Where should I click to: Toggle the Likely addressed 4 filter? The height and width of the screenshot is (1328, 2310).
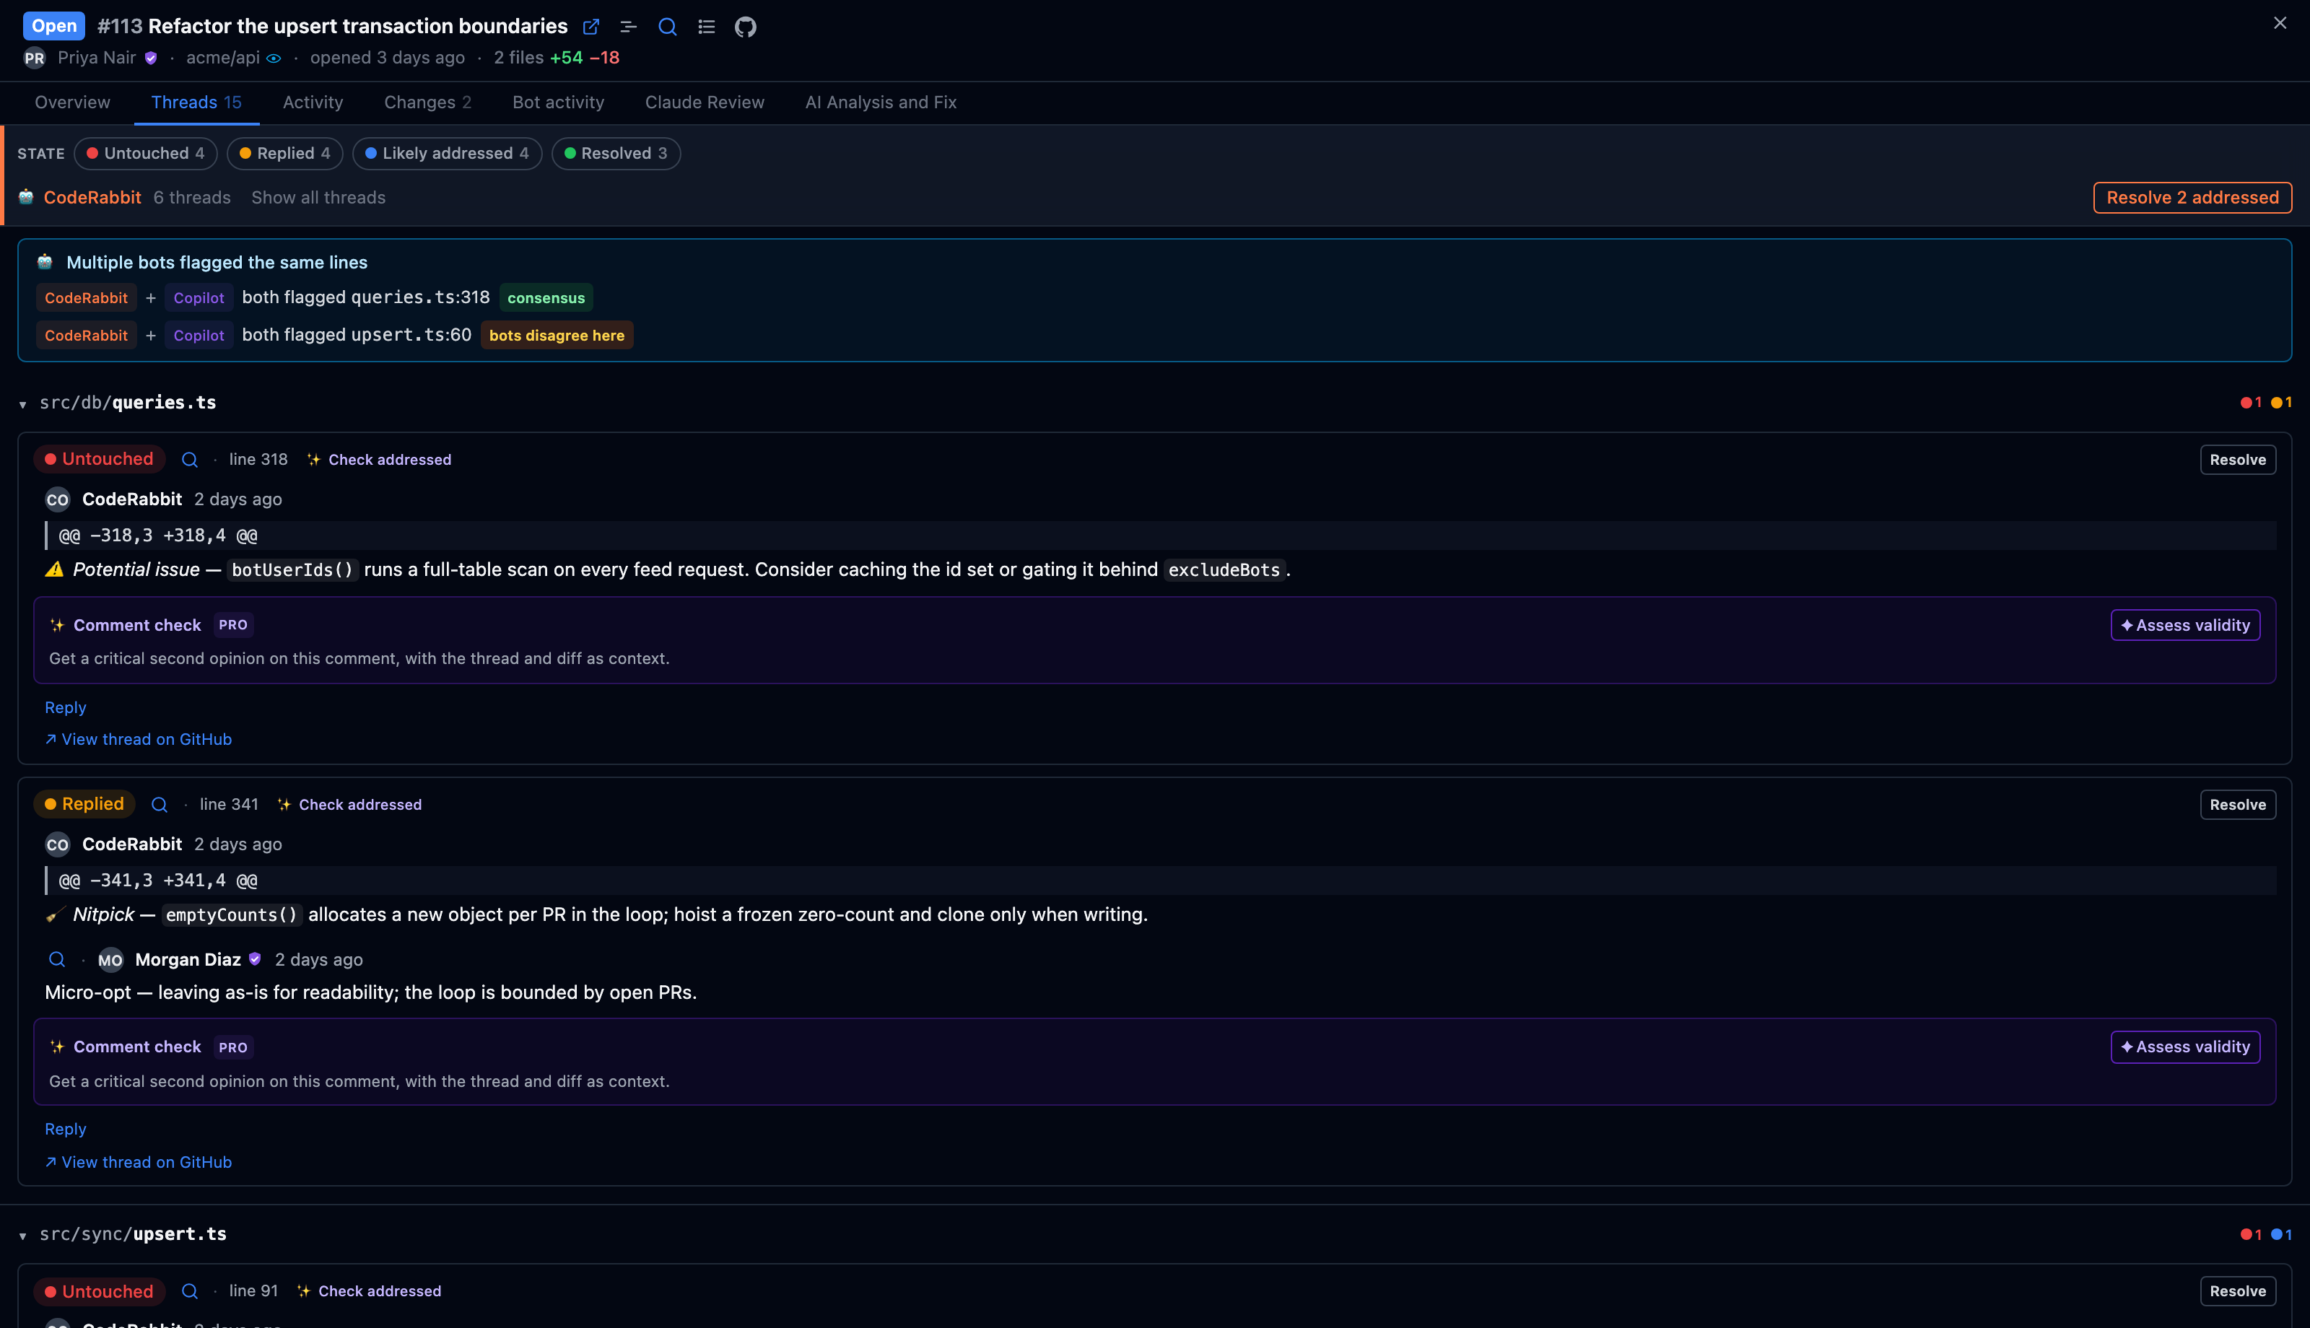(447, 153)
